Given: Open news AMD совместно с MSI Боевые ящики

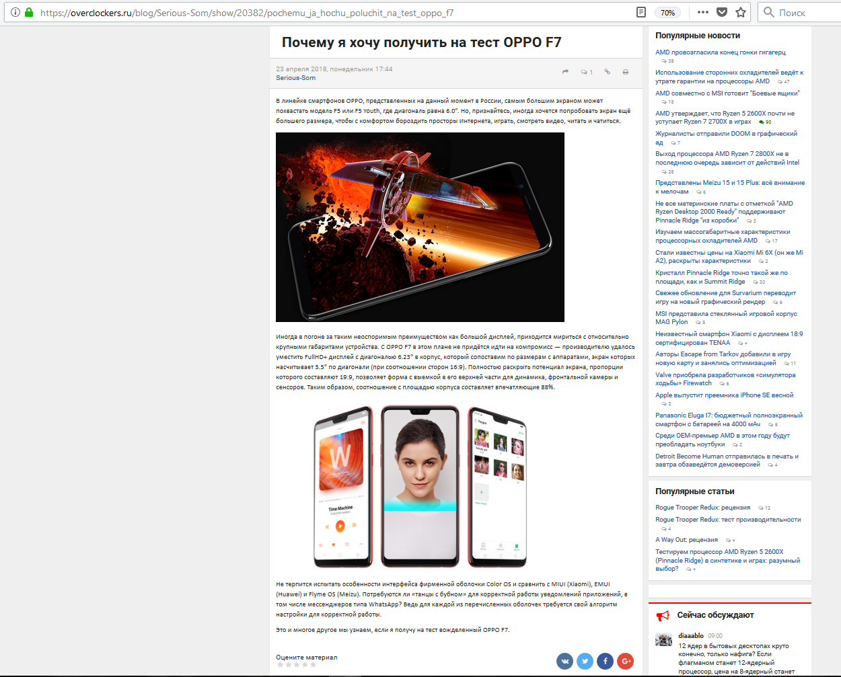Looking at the screenshot, I should pyautogui.click(x=727, y=93).
